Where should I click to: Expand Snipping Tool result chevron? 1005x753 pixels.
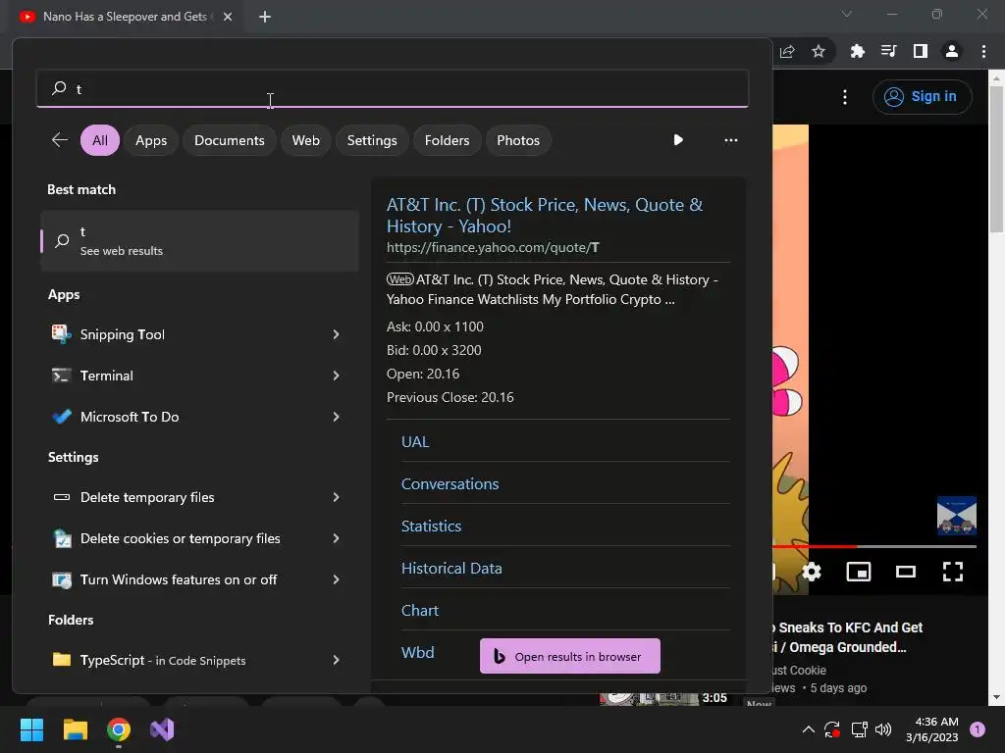336,334
